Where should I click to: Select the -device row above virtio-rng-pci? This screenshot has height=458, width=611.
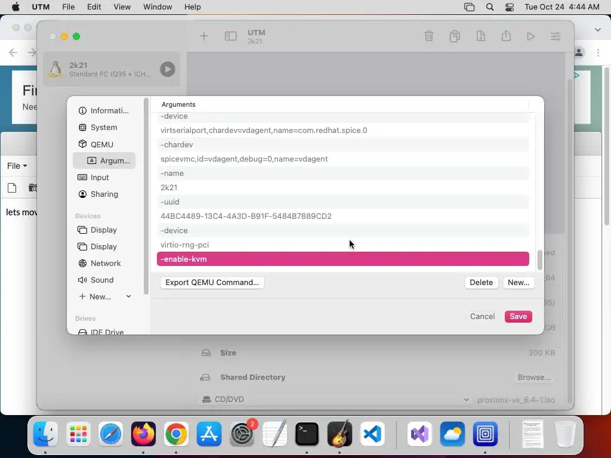tap(343, 230)
